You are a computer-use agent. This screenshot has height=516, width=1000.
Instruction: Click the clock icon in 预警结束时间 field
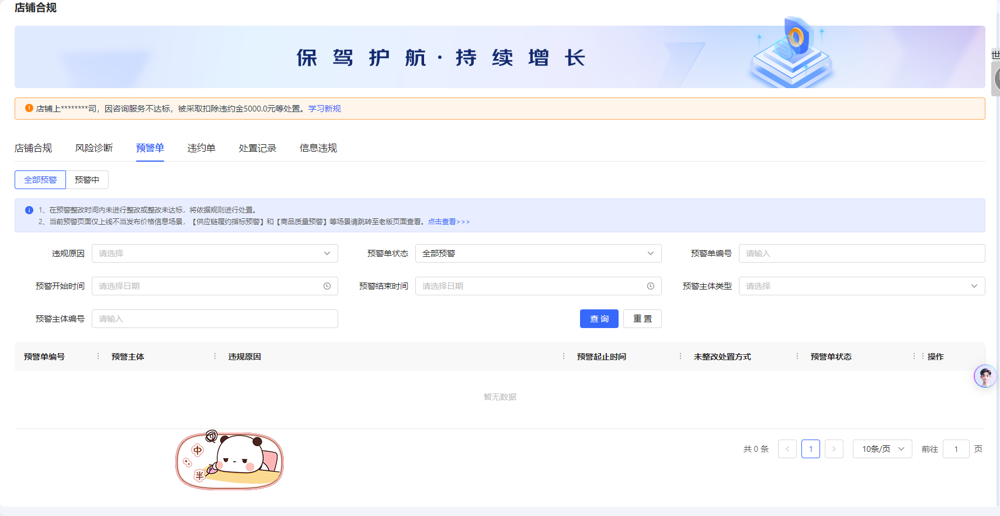(x=651, y=286)
